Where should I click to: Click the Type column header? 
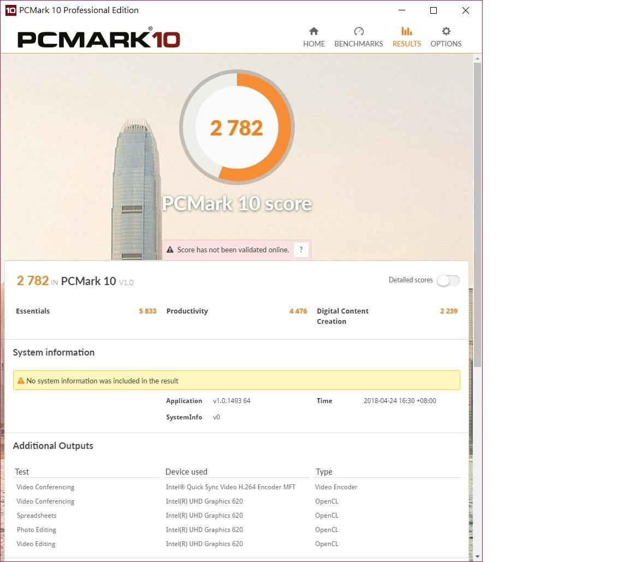pos(324,472)
